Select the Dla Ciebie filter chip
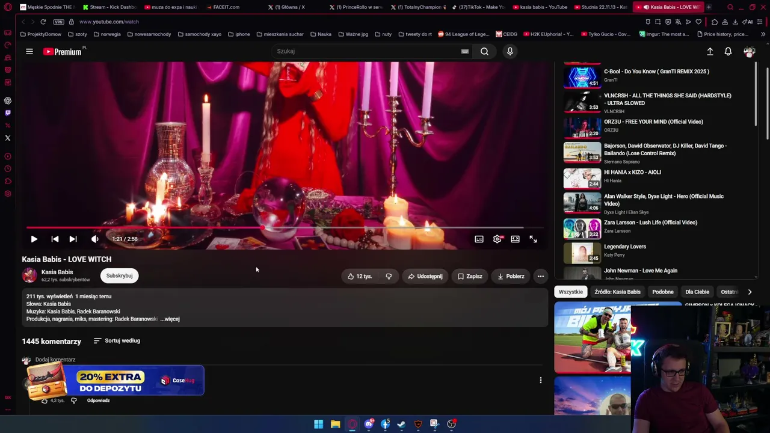Viewport: 770px width, 433px height. pyautogui.click(x=697, y=292)
